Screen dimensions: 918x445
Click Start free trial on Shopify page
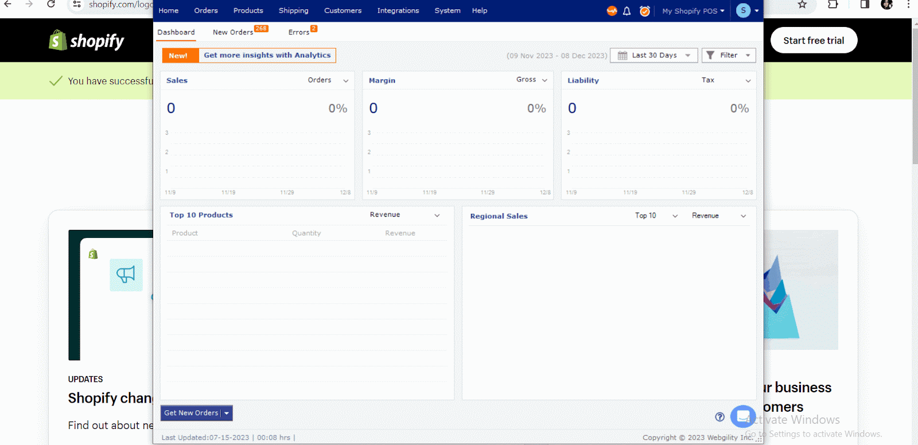point(814,40)
